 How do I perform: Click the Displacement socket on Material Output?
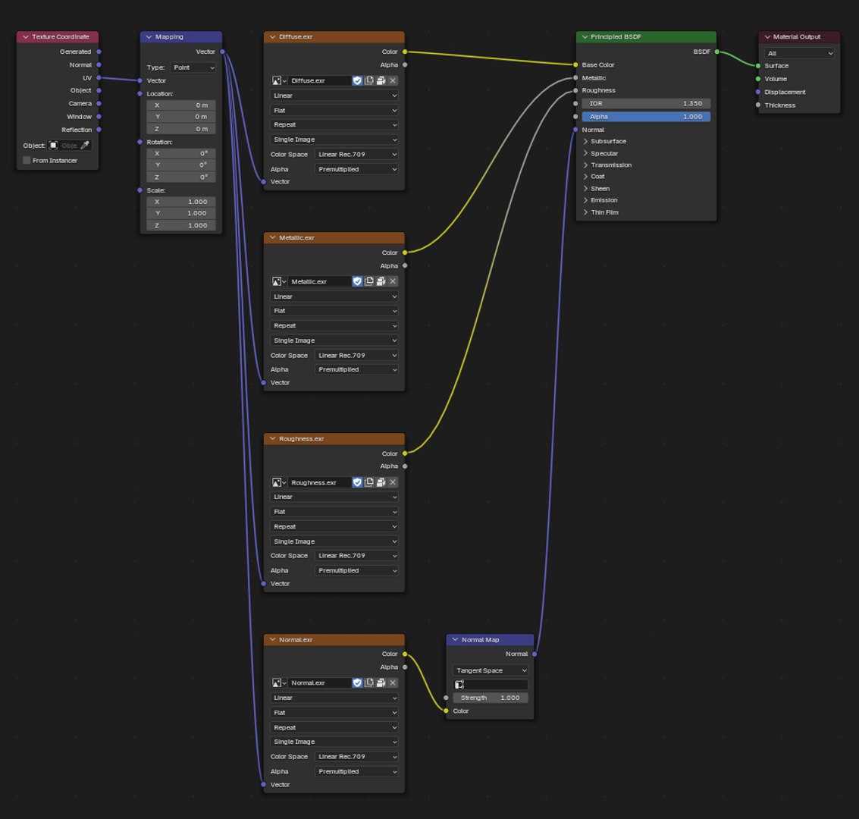click(758, 92)
